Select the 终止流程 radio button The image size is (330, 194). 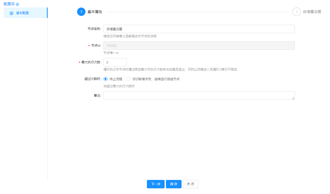click(105, 79)
